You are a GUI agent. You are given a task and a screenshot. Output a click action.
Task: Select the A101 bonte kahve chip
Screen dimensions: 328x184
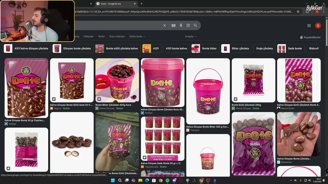[x=176, y=49]
